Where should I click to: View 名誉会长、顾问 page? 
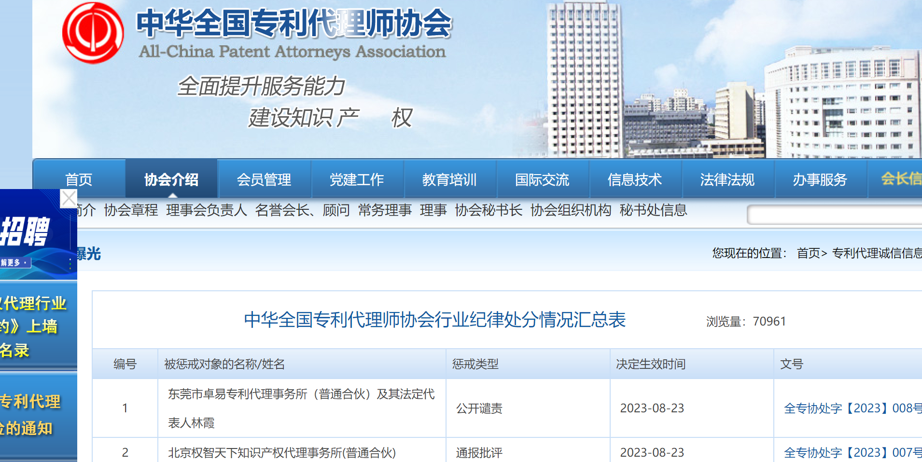click(302, 210)
